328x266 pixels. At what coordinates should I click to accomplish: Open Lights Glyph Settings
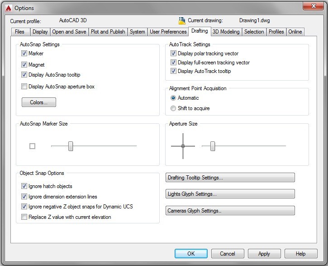tap(230, 194)
